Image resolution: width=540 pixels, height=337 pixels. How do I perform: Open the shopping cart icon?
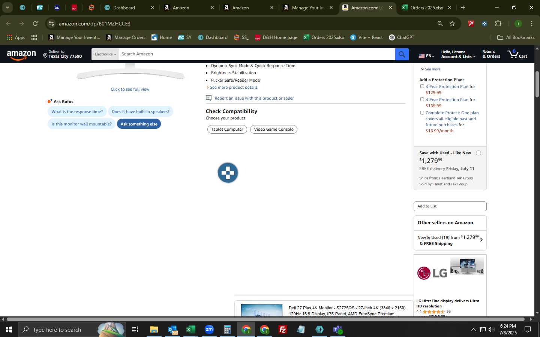coord(517,54)
